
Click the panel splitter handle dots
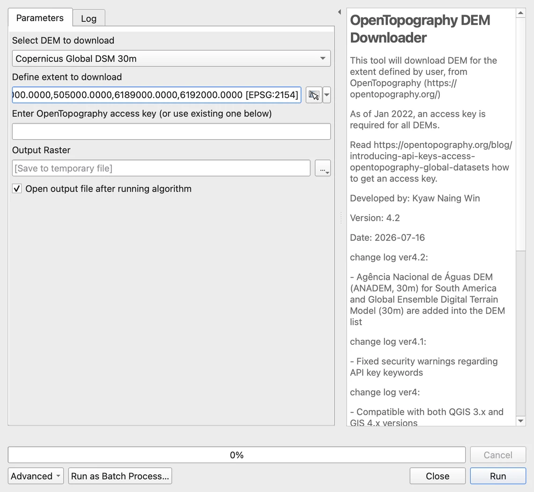(x=341, y=218)
